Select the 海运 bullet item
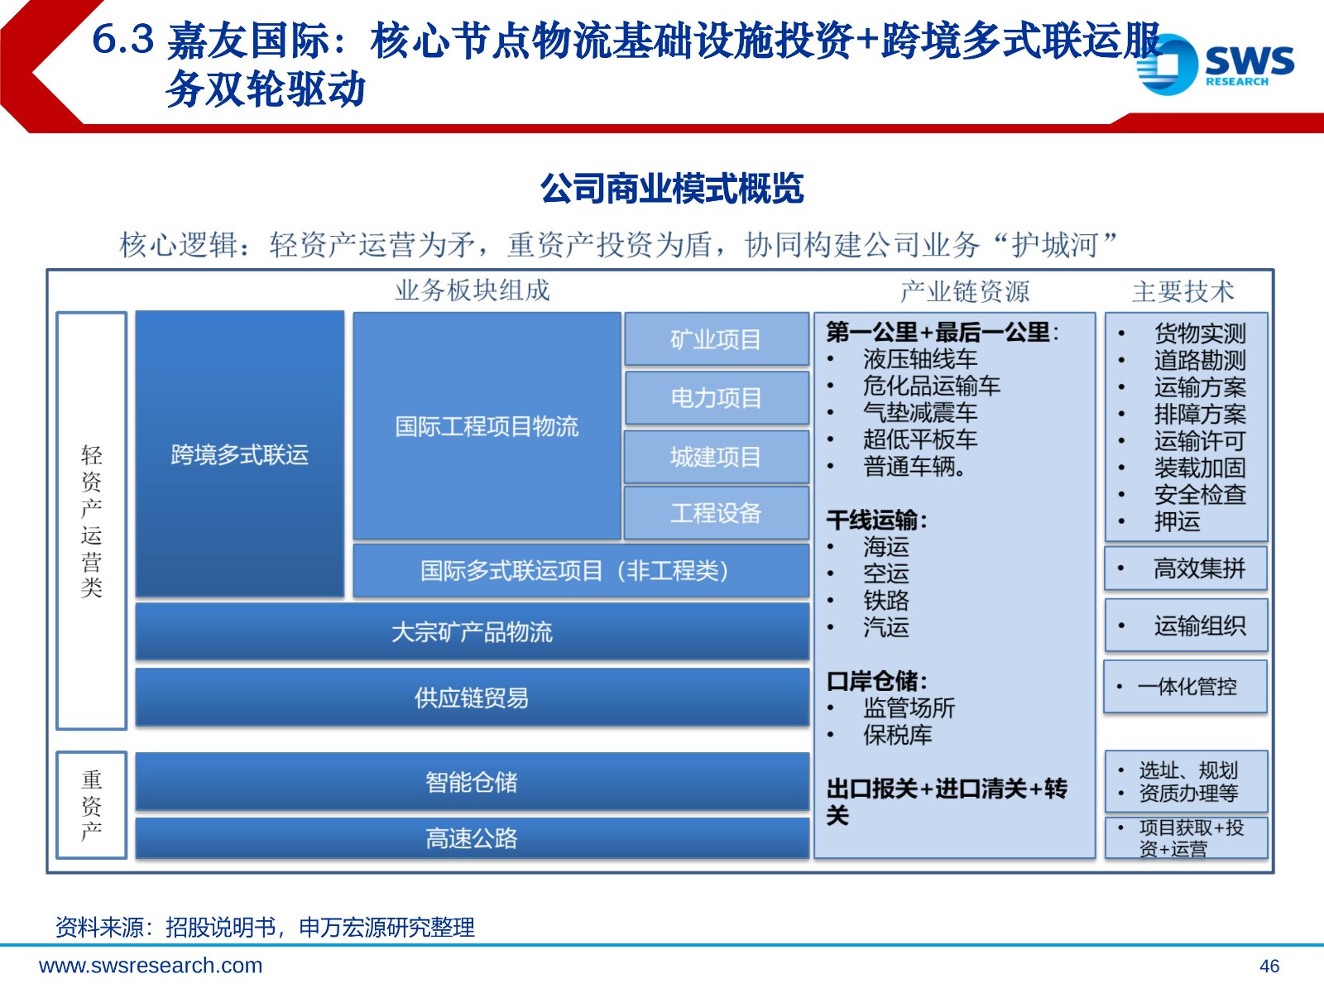The width and height of the screenshot is (1324, 993). [x=886, y=547]
